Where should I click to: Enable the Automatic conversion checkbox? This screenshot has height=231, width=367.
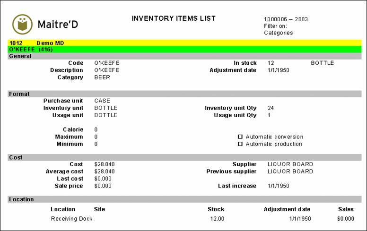240,137
